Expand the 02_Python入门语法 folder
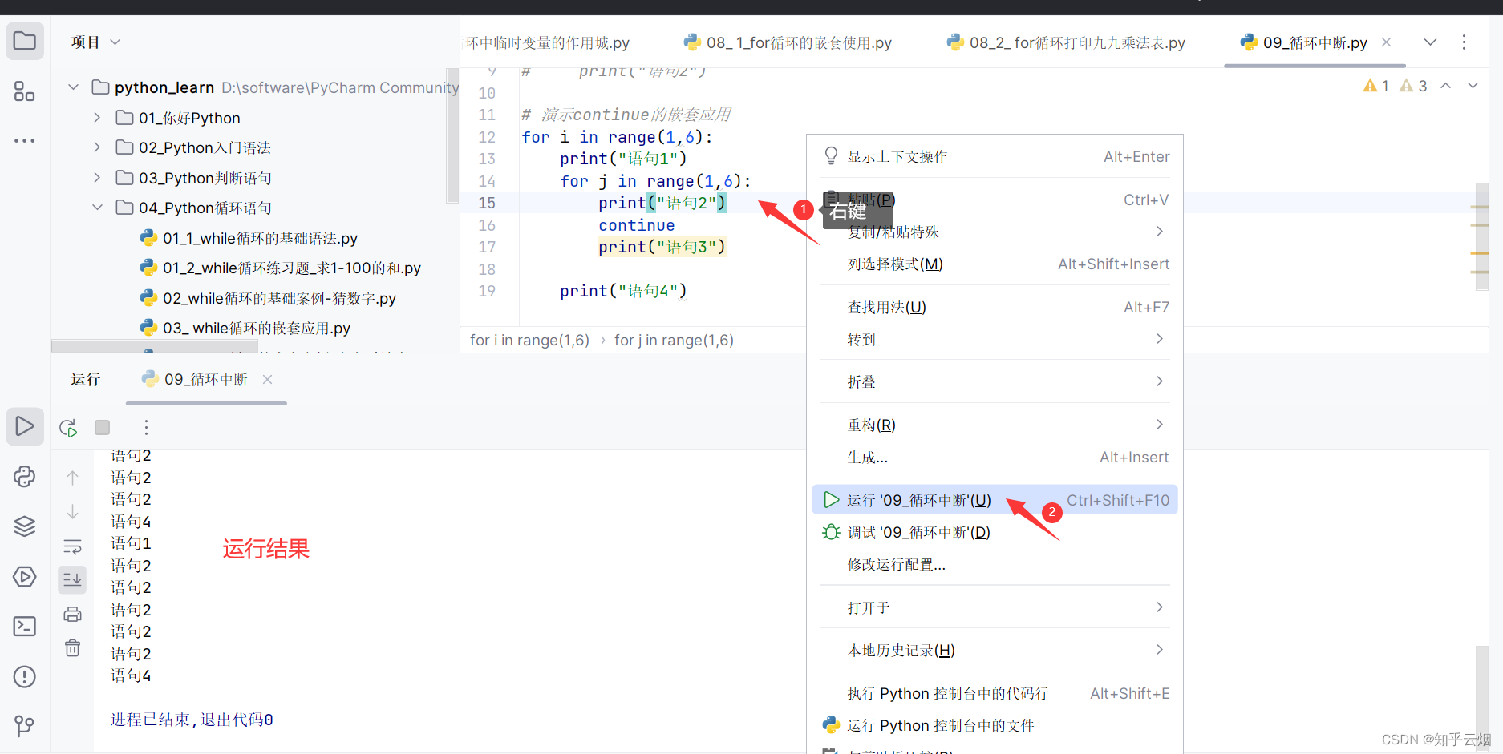 97,147
